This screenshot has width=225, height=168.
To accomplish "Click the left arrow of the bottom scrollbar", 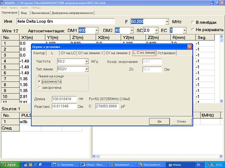I will [94, 156].
